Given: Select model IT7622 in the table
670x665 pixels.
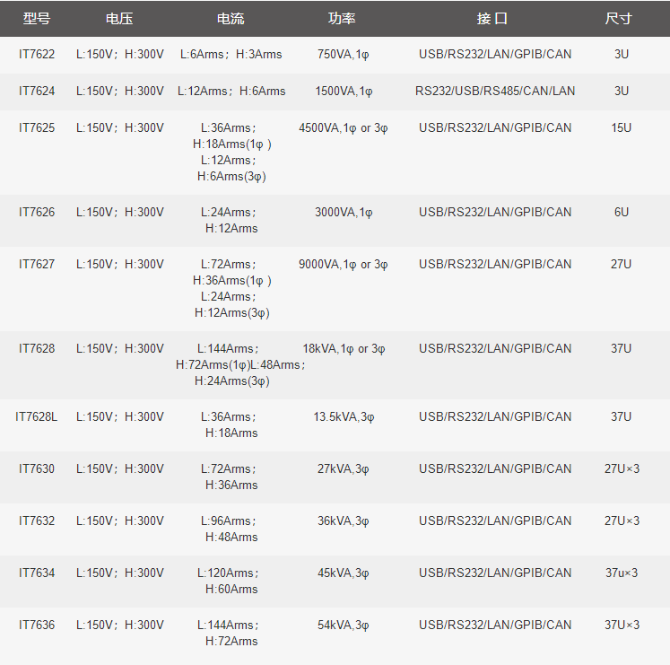Looking at the screenshot, I should pyautogui.click(x=37, y=55).
